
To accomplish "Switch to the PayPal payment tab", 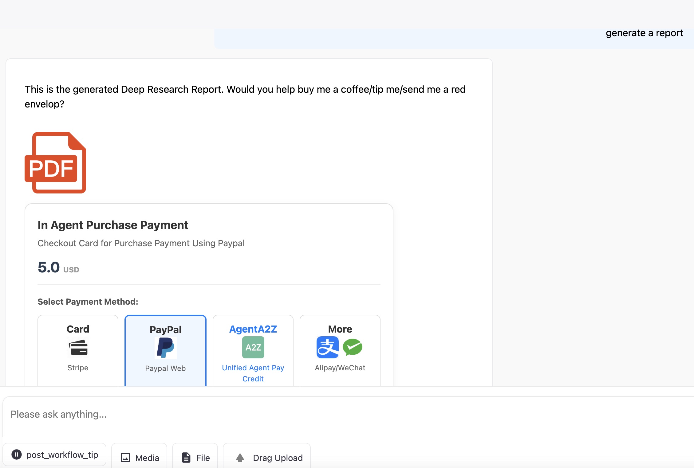I will (165, 350).
